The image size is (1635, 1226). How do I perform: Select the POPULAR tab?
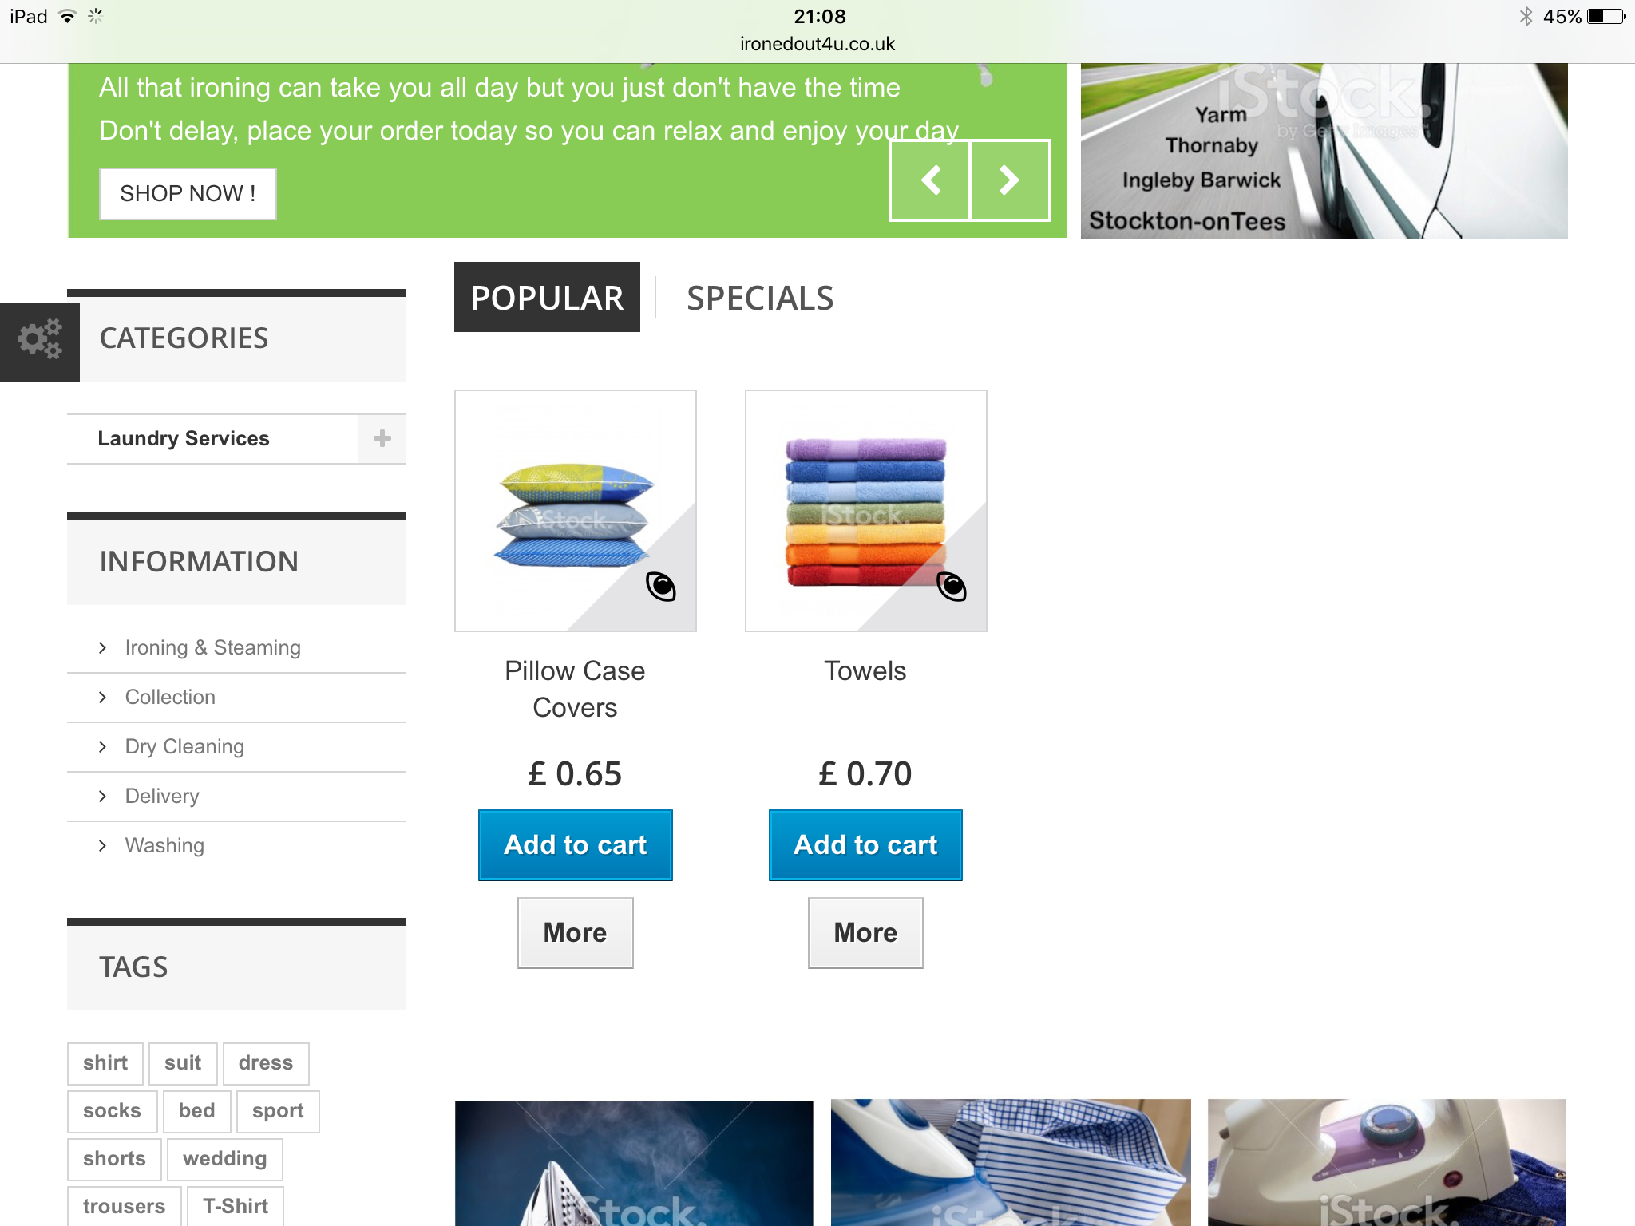tap(547, 297)
